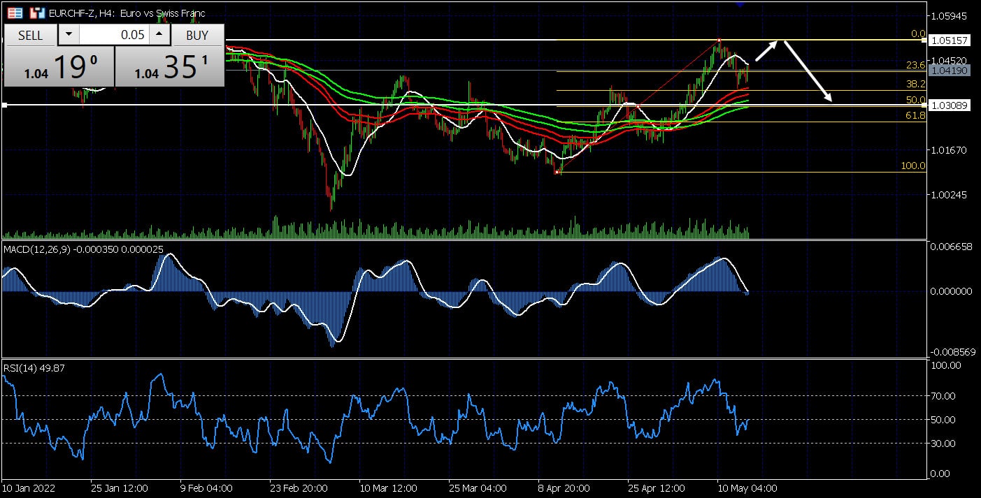This screenshot has height=498, width=981.
Task: Click the buy price 1.04351 tile
Action: [170, 67]
